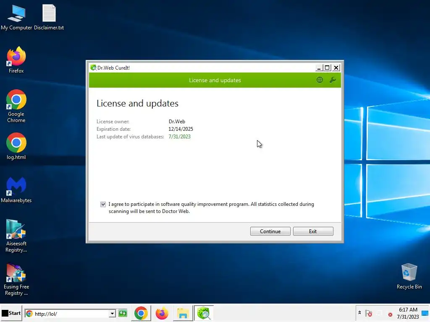Expand the hidden system tray icons chevron
Image resolution: width=430 pixels, height=322 pixels.
(x=359, y=313)
